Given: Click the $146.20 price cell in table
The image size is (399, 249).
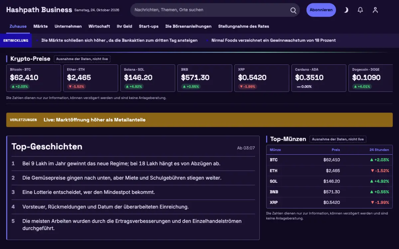Looking at the screenshot, I should pos(332,181).
